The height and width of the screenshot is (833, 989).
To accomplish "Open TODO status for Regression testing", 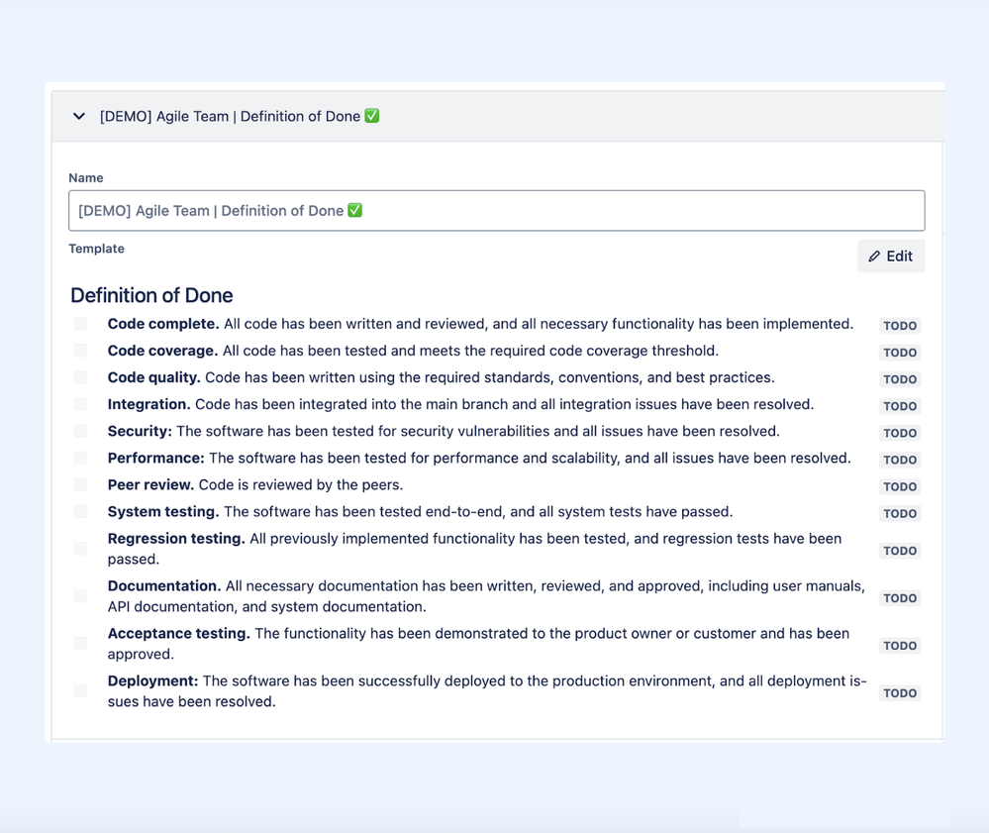I will pyautogui.click(x=900, y=551).
